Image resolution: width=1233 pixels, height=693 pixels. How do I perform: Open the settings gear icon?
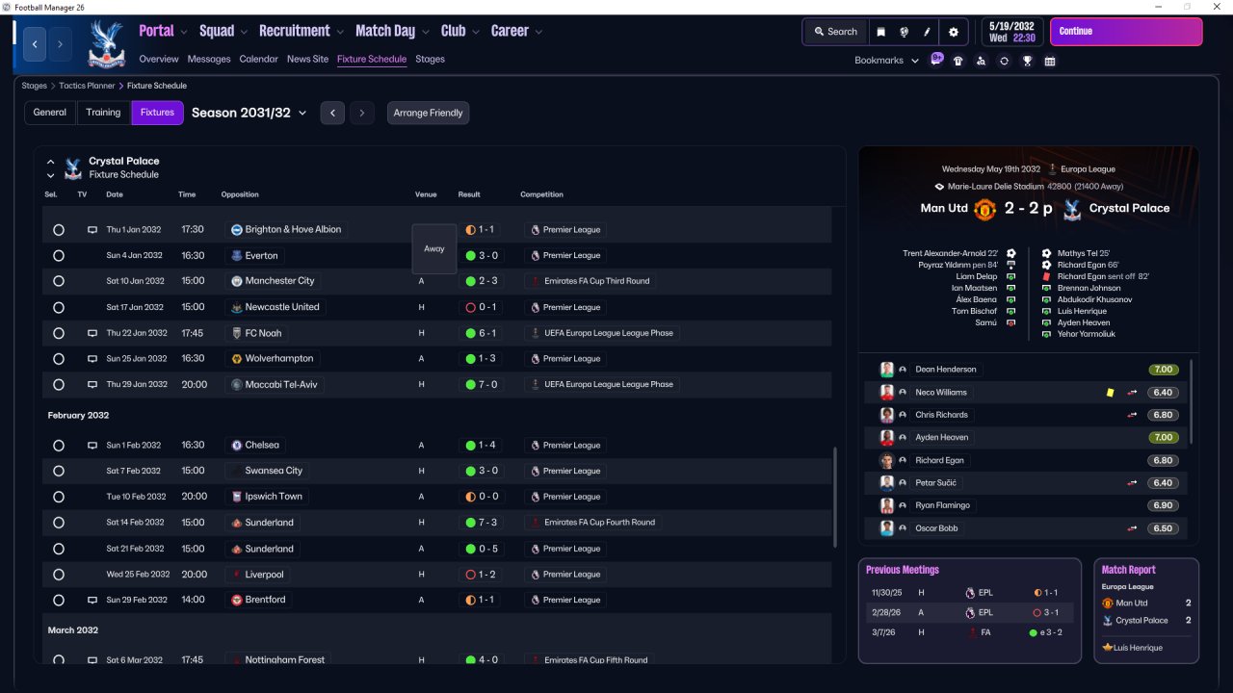click(x=953, y=32)
